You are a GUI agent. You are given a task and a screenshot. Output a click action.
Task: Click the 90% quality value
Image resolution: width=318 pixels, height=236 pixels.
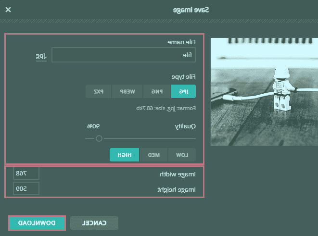coord(93,126)
